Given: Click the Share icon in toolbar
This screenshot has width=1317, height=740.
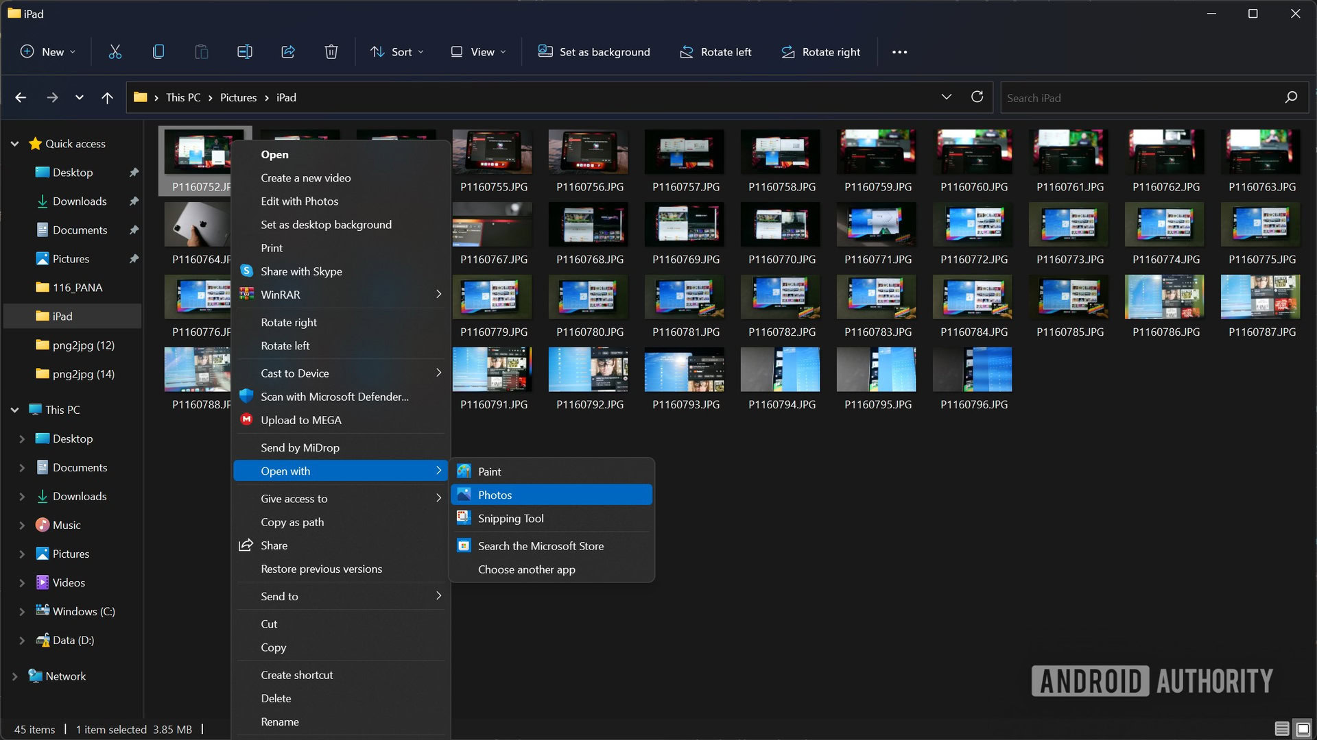Looking at the screenshot, I should (288, 51).
